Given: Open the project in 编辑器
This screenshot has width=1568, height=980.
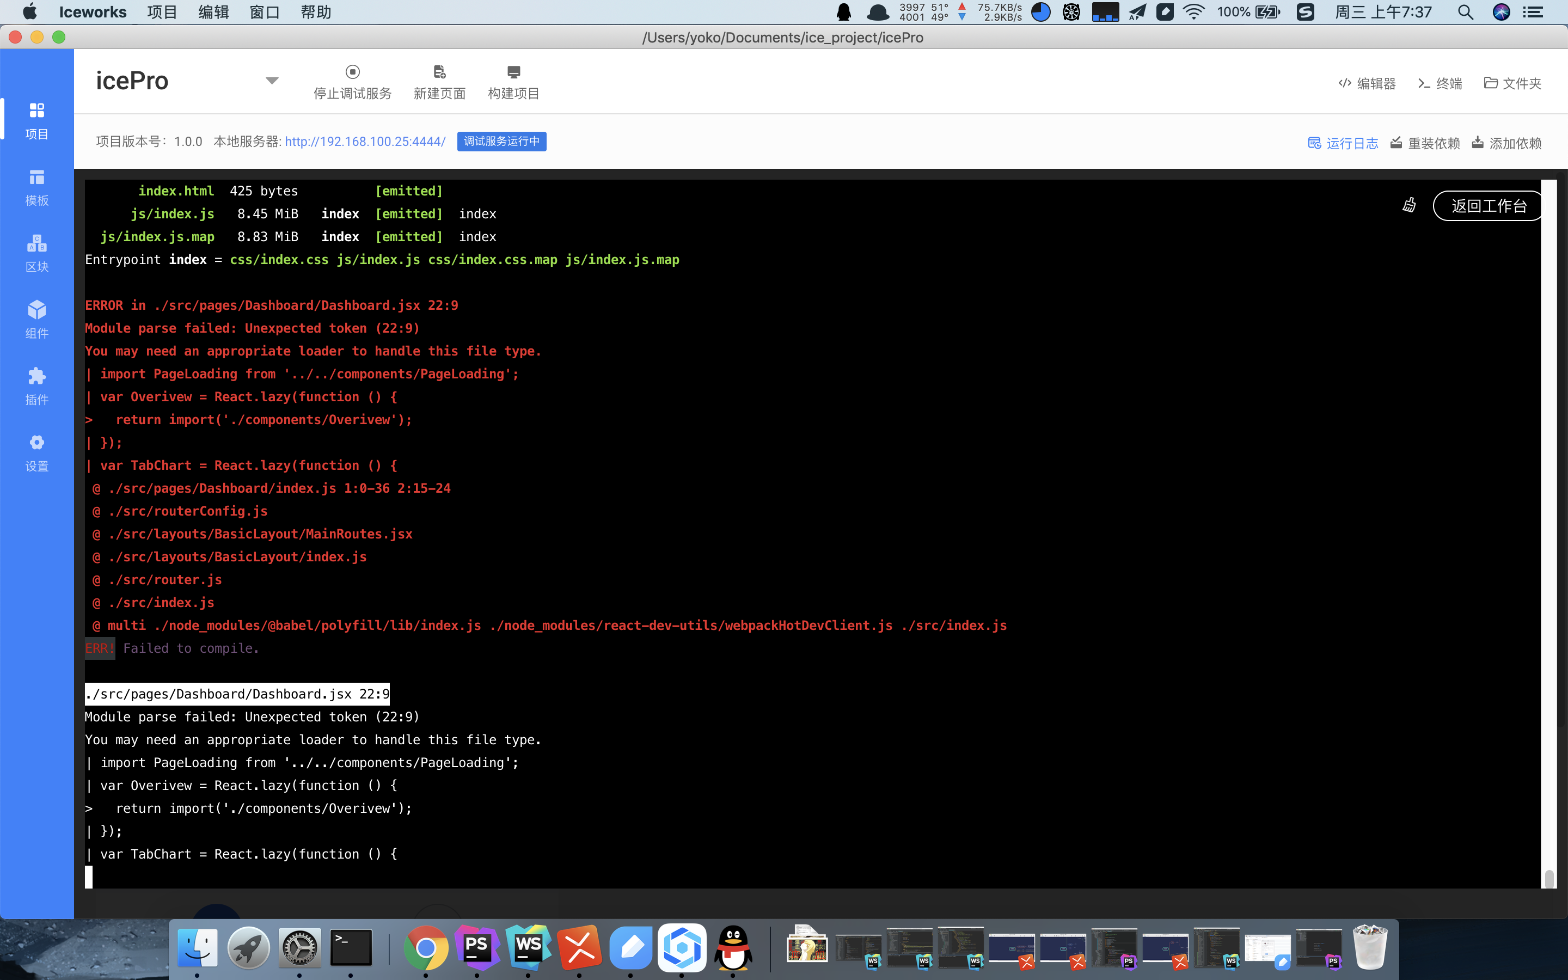Looking at the screenshot, I should point(1367,84).
